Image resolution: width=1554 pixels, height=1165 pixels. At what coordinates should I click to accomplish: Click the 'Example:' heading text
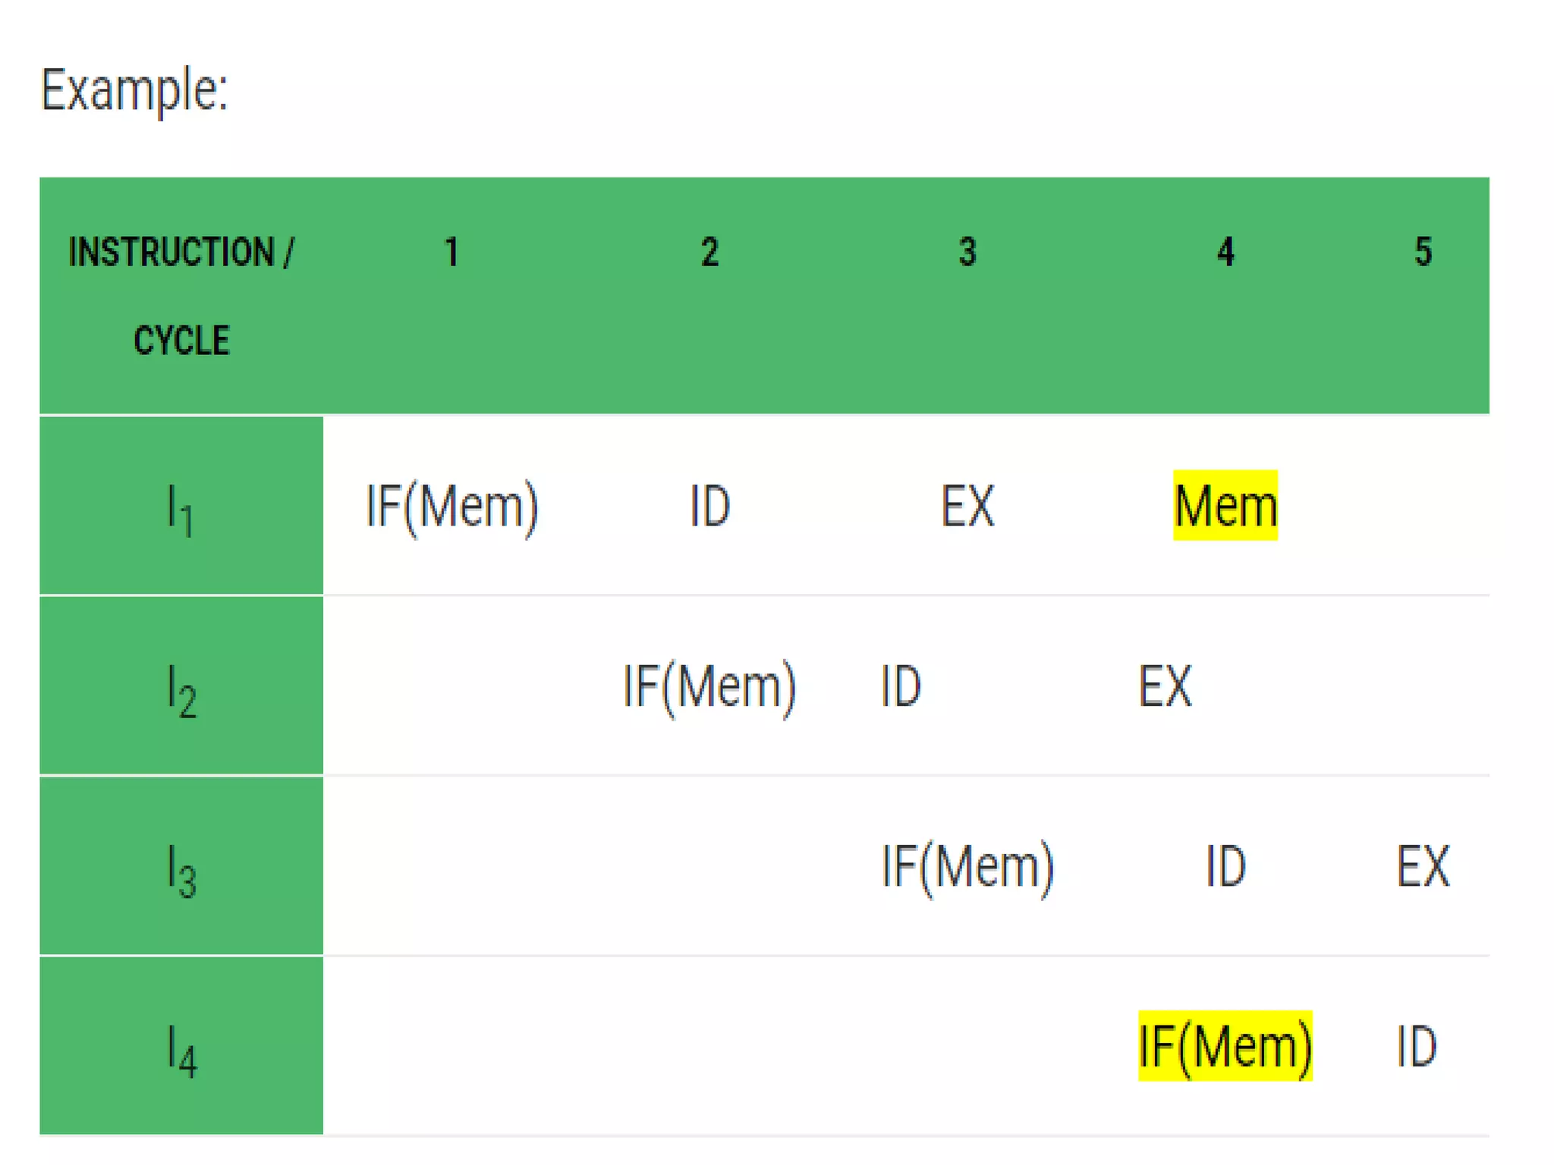point(134,91)
